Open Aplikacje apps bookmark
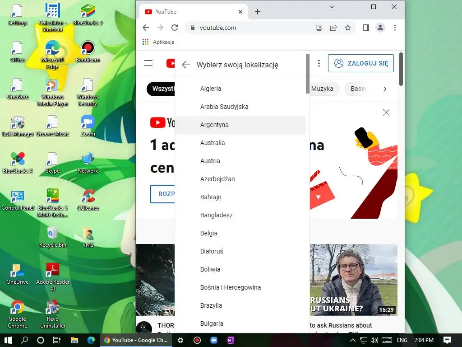462x347 pixels. 158,42
